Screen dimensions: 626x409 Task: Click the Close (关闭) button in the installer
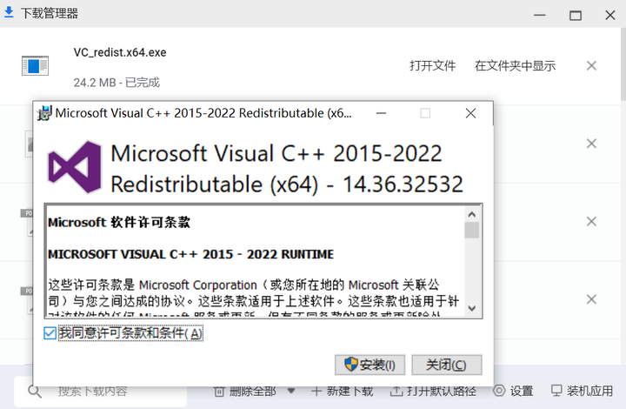(x=446, y=365)
